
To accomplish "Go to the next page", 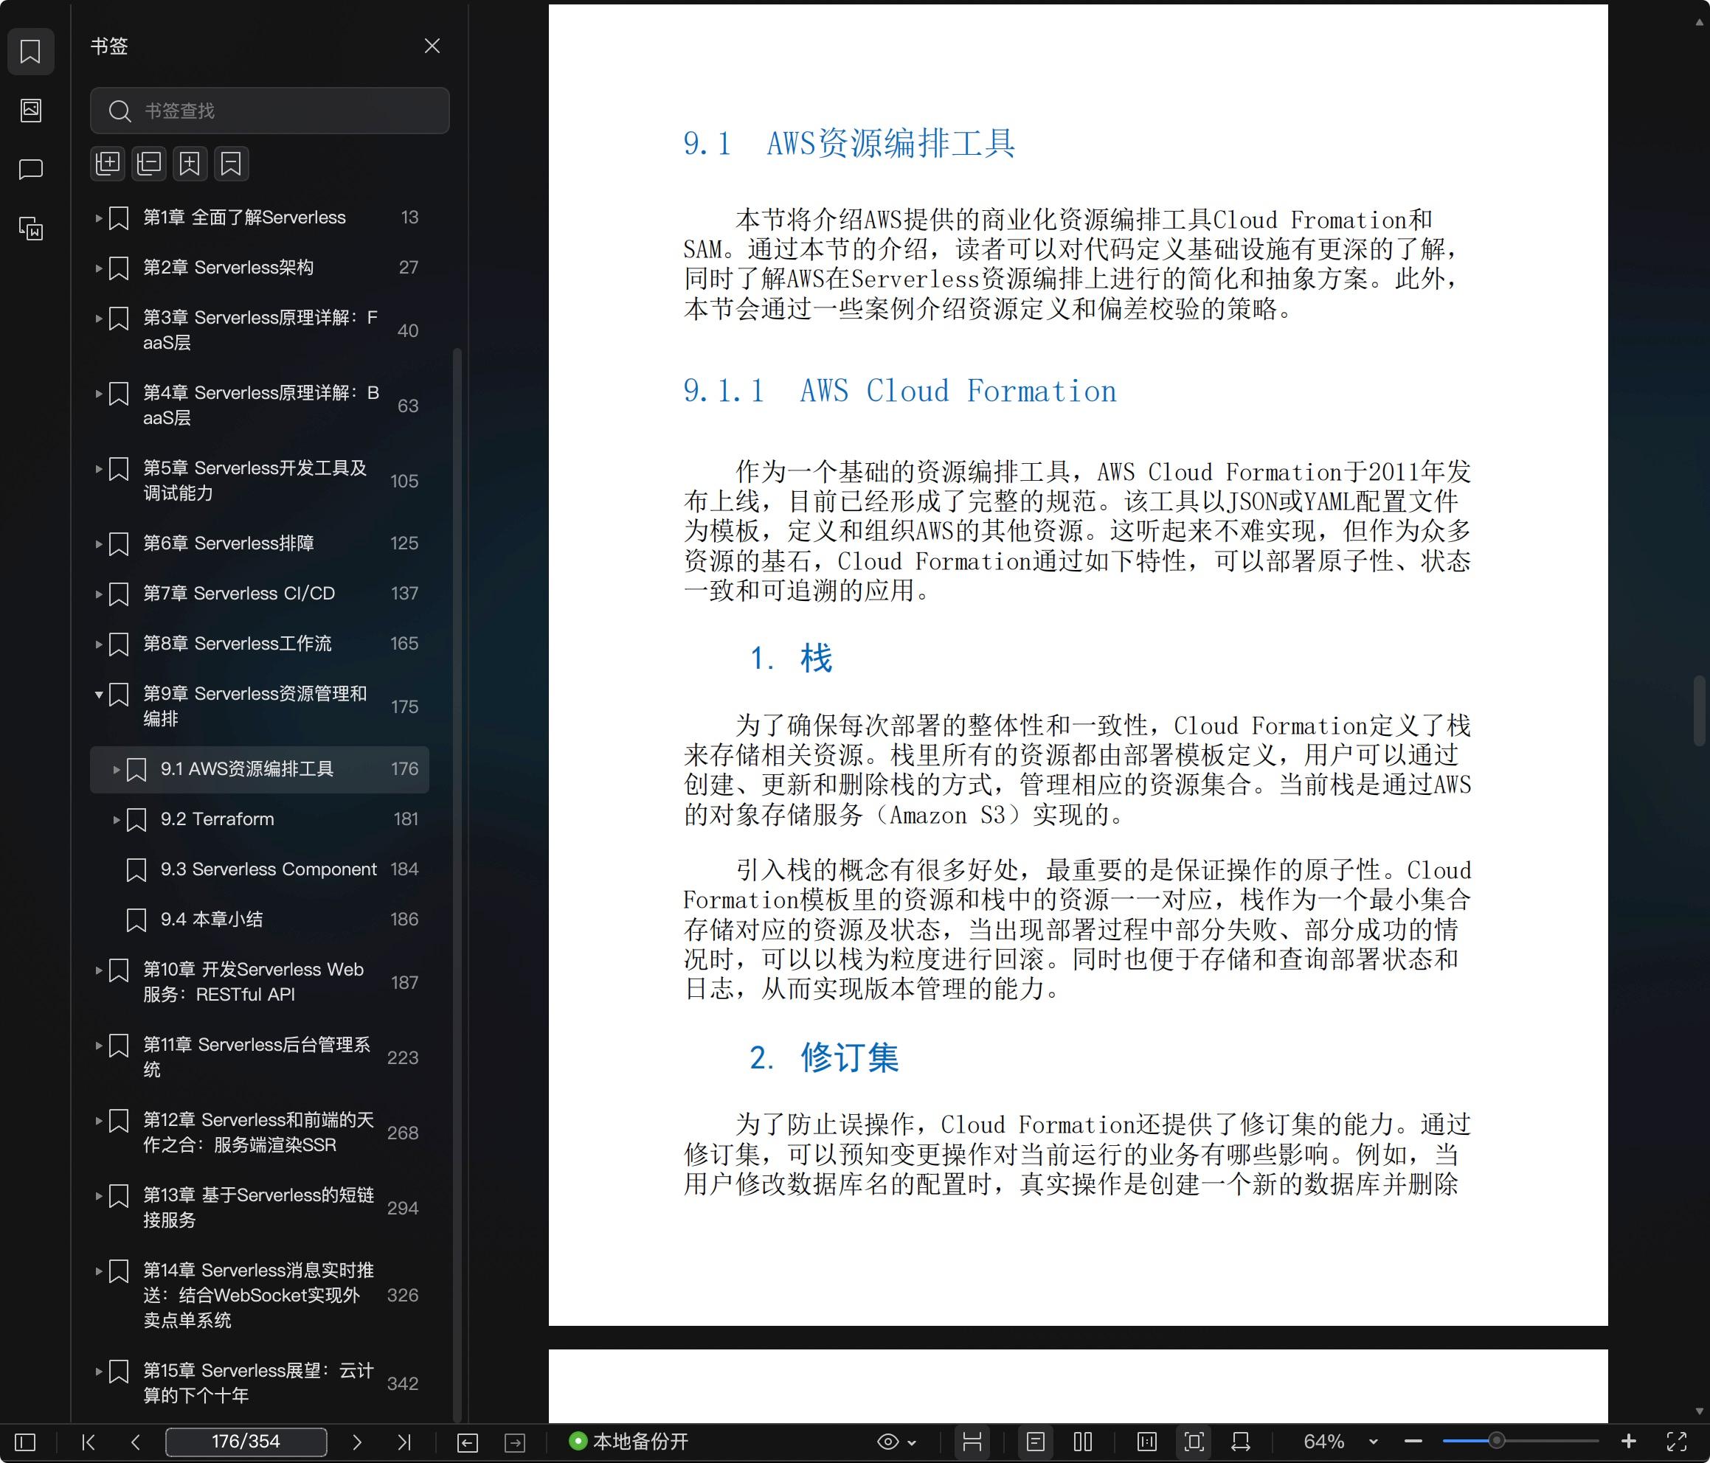I will pos(356,1442).
